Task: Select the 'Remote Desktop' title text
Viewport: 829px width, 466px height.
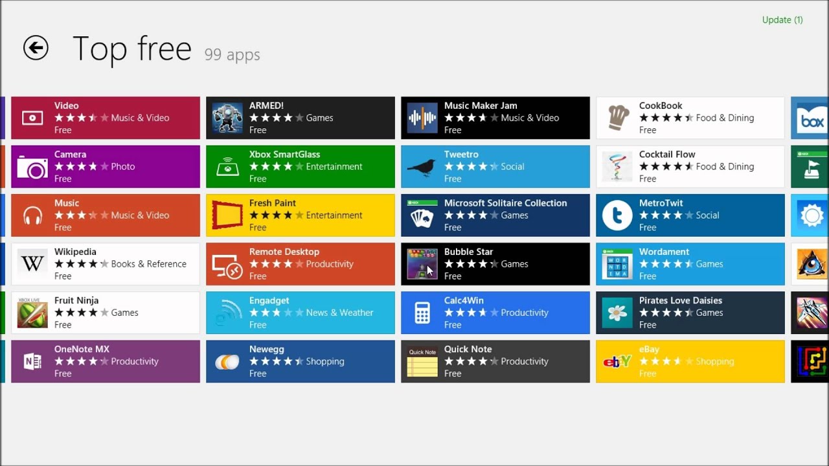Action: [x=284, y=252]
